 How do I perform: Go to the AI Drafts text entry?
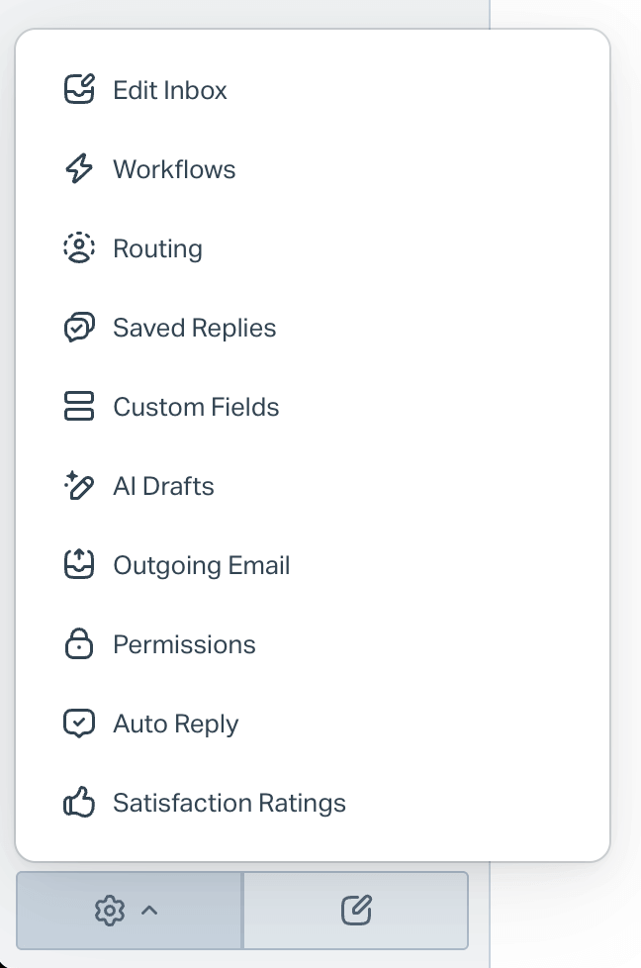click(163, 486)
